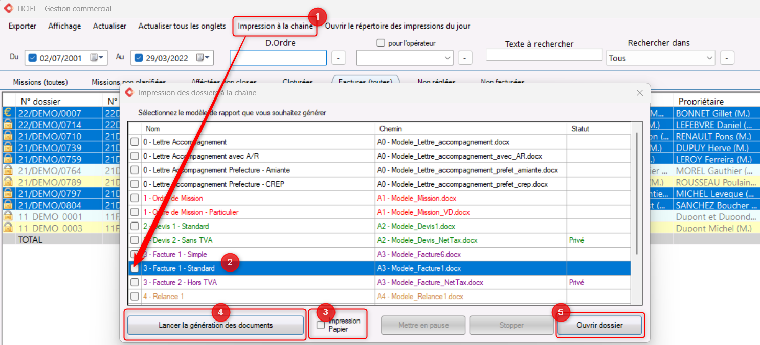Open the 'Impression à la chaine' menu
This screenshot has width=760, height=345.
tap(275, 26)
